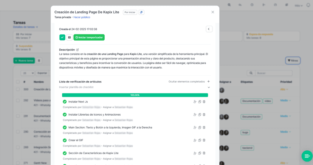
Task: Click the search icon in top bar
Action: pyautogui.click(x=229, y=5)
